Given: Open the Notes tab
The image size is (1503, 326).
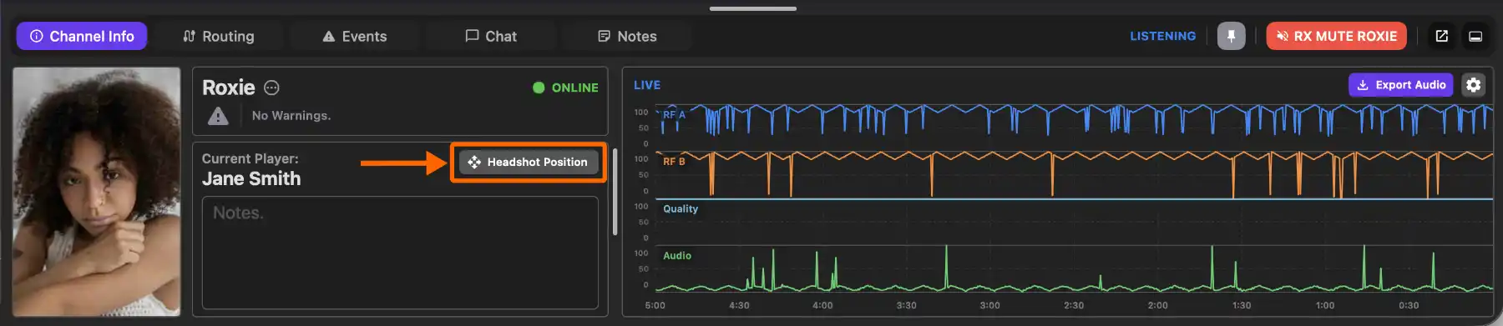Looking at the screenshot, I should click(627, 36).
